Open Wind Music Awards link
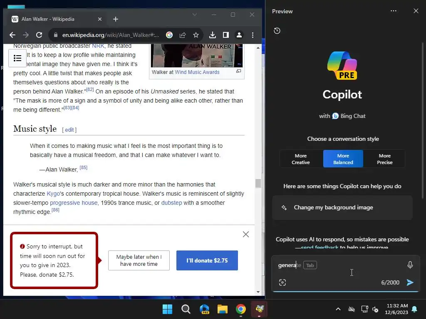 click(197, 72)
